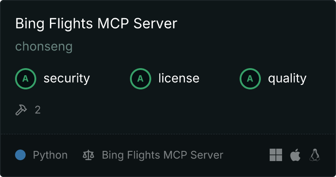The height and width of the screenshot is (177, 336).
Task: Select the security label text
Action: (67, 78)
